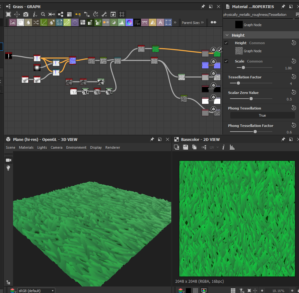This screenshot has height=293, width=299.
Task: Uncheck the Scale Common checkbox
Action: tap(226, 61)
